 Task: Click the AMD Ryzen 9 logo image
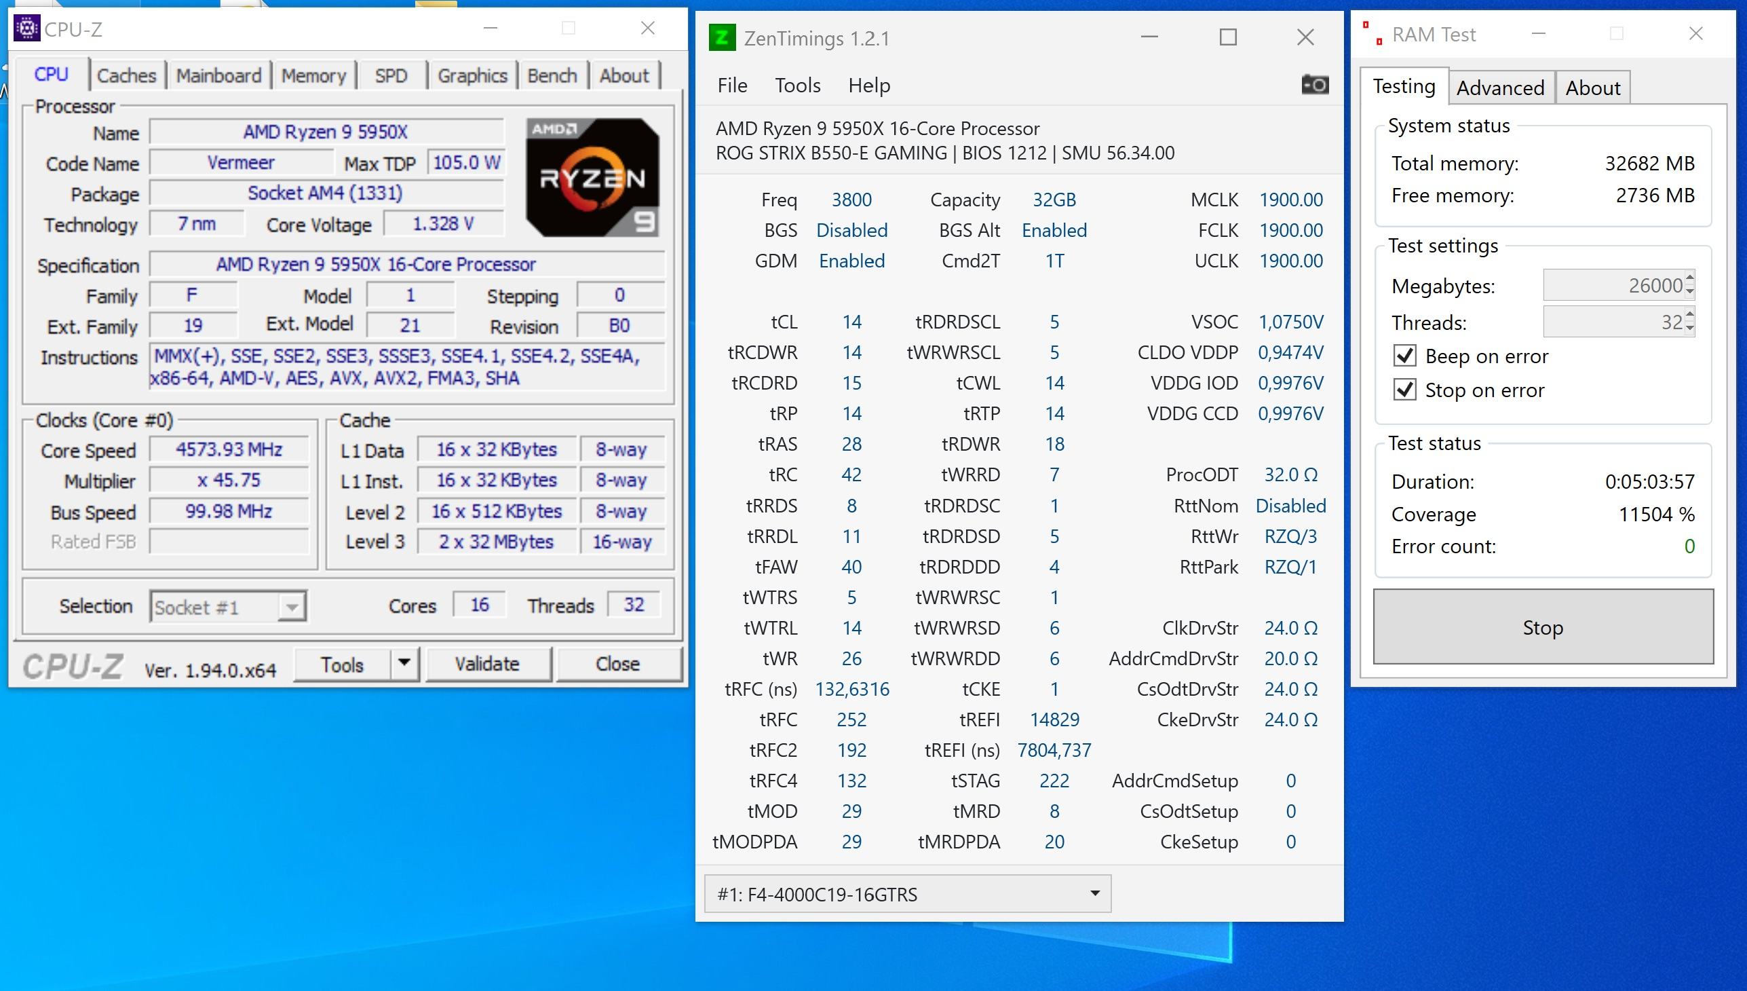[x=592, y=177]
